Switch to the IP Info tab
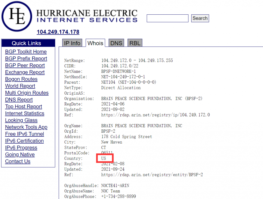Image resolution: width=263 pixels, height=199 pixels. (72, 43)
